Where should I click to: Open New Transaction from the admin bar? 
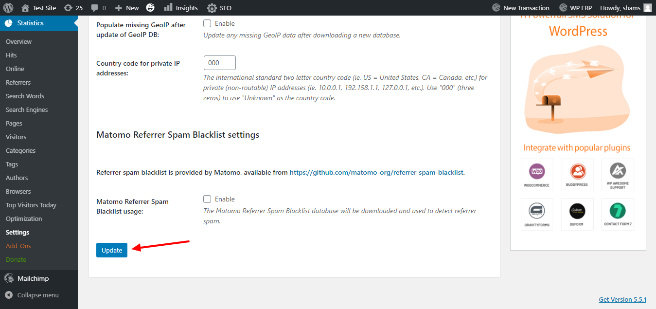tap(521, 7)
